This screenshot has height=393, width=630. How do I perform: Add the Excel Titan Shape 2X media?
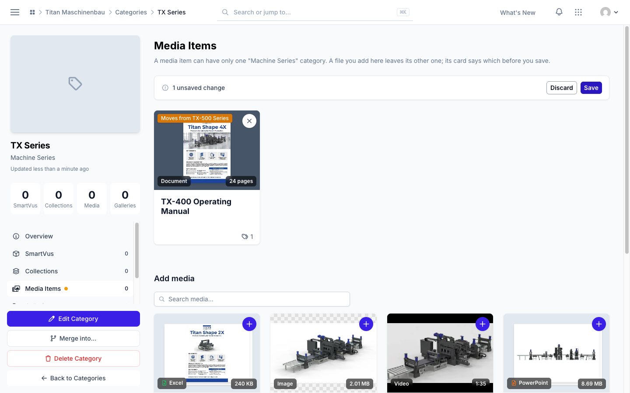[249, 324]
